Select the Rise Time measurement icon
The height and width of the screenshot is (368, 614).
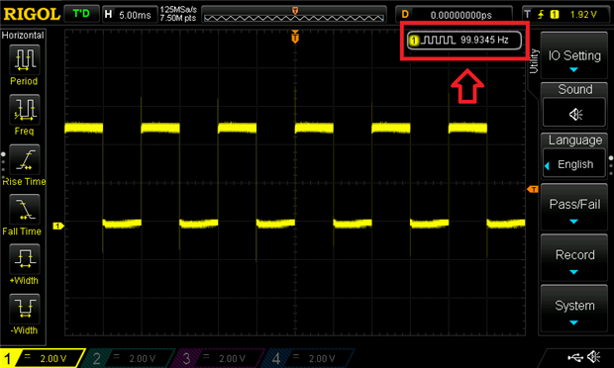coord(25,159)
